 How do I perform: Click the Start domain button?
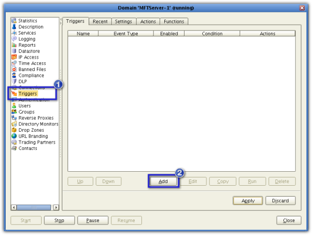[26, 220]
